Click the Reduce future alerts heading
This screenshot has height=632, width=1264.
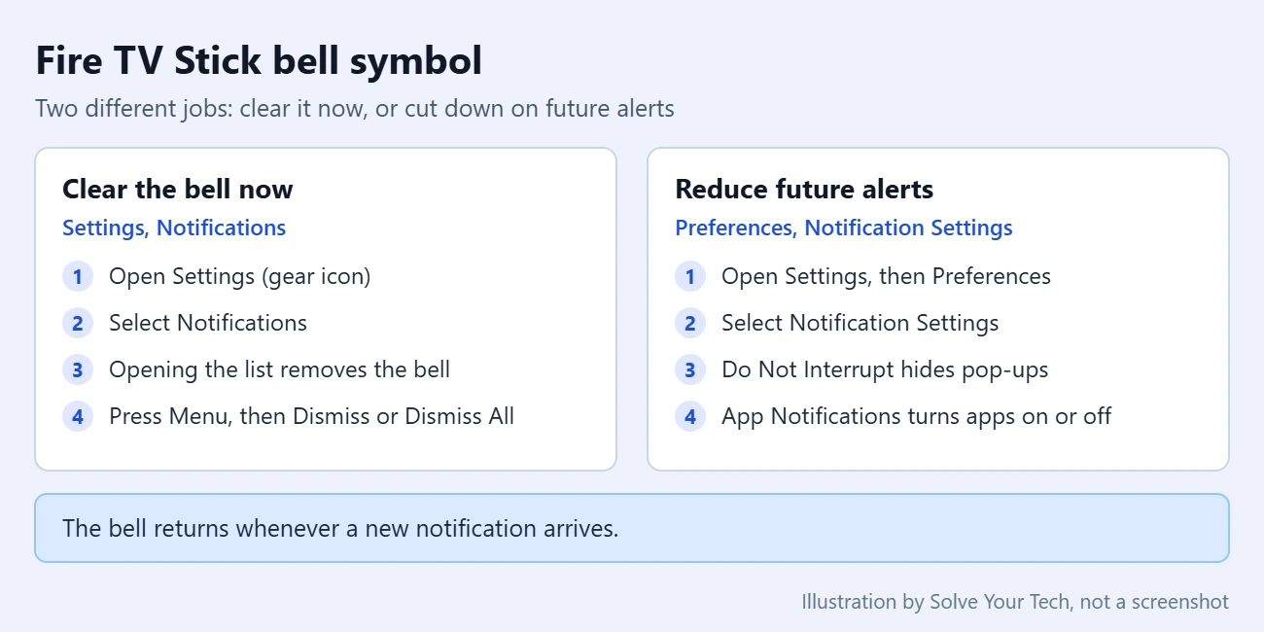tap(804, 189)
